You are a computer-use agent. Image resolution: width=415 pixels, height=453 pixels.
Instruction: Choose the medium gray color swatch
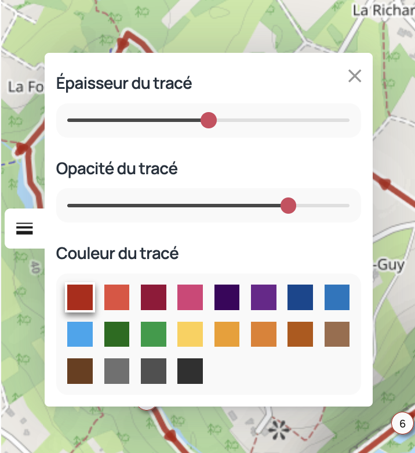point(117,371)
